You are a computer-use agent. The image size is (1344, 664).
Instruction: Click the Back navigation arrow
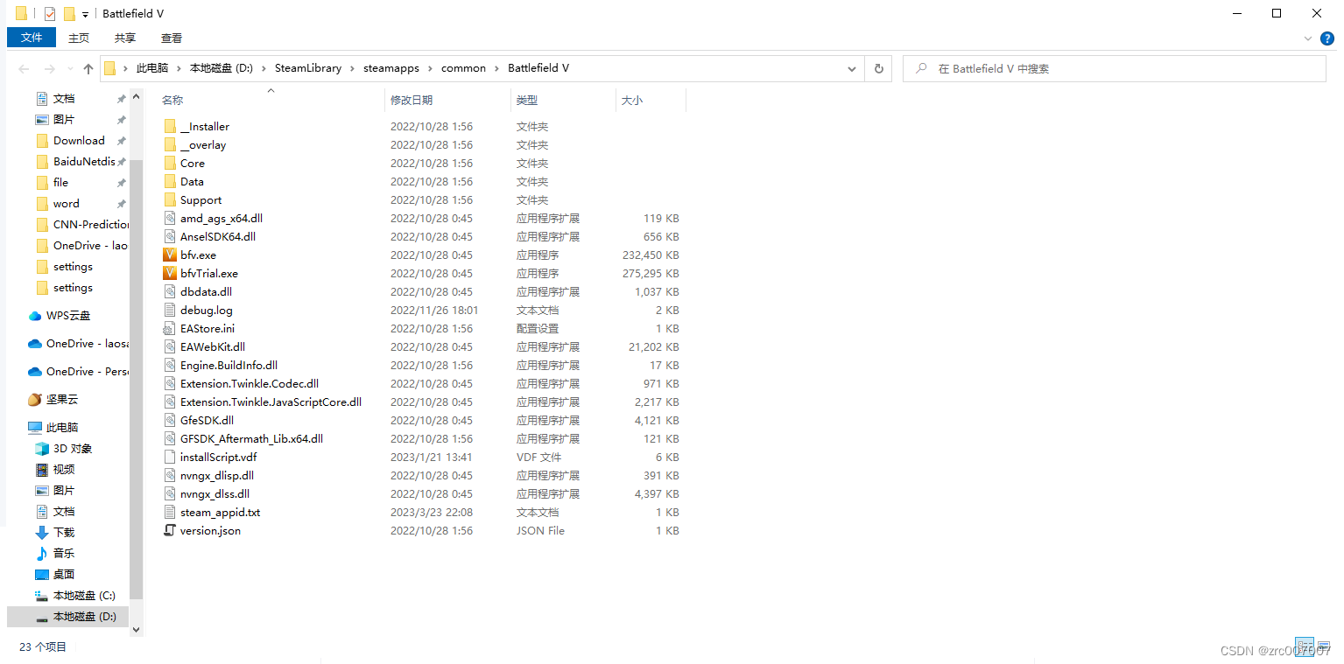point(24,67)
